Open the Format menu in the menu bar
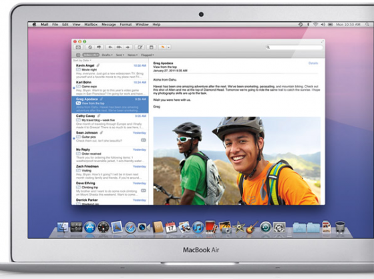This screenshot has height=279, width=374. coord(126,24)
